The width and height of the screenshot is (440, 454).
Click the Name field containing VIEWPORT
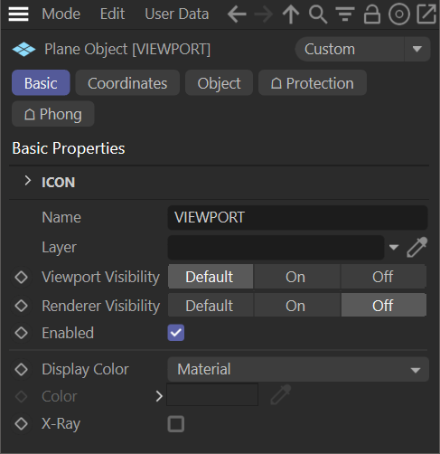coord(297,218)
